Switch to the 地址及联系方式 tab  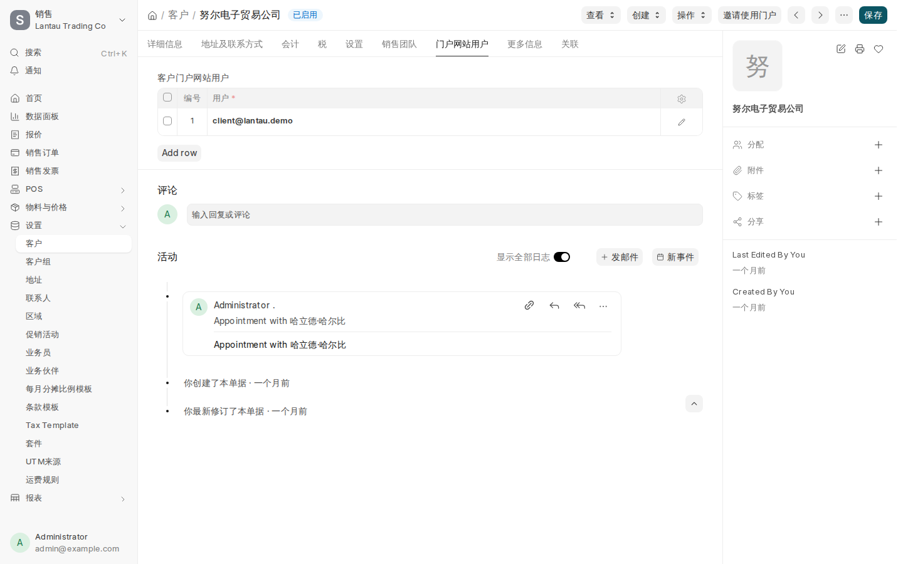pyautogui.click(x=232, y=44)
